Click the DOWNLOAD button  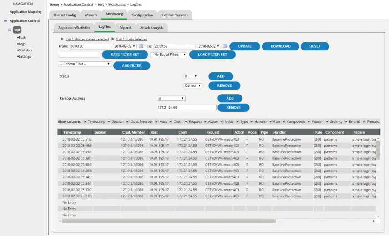pos(281,46)
